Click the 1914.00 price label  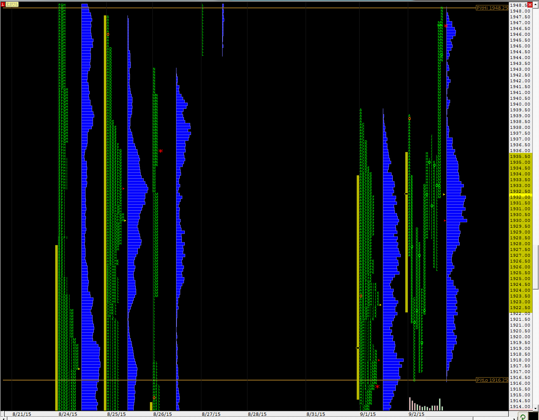(x=520, y=406)
